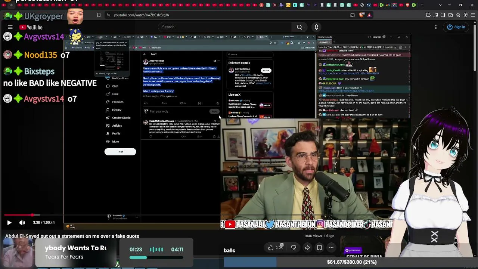The width and height of the screenshot is (478, 269).
Task: Open the Fox News live stream item
Action: tap(250, 105)
